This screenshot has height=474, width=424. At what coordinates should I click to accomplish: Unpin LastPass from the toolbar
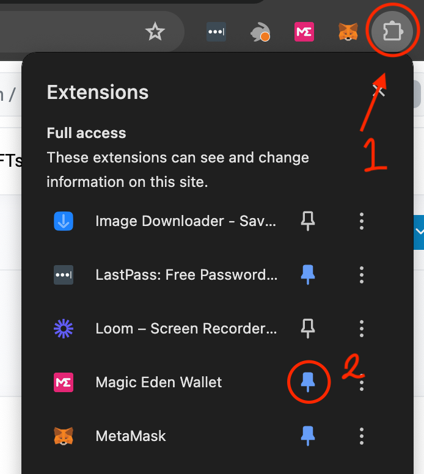(x=308, y=275)
